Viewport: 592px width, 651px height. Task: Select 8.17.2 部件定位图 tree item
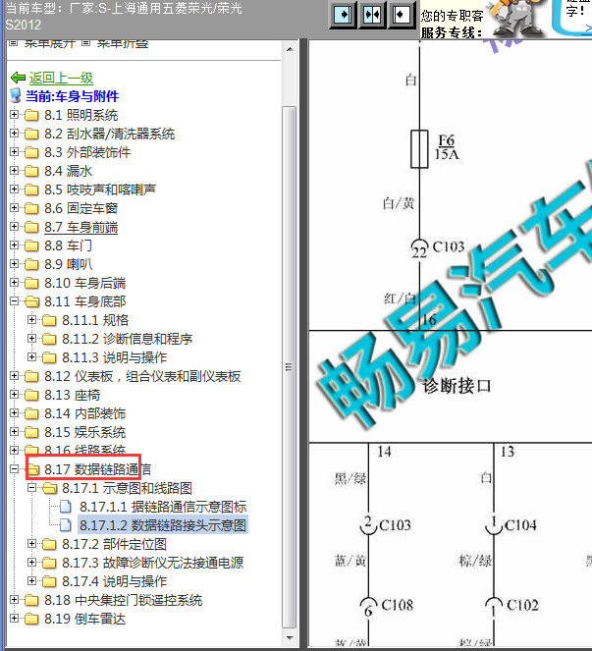(x=114, y=544)
